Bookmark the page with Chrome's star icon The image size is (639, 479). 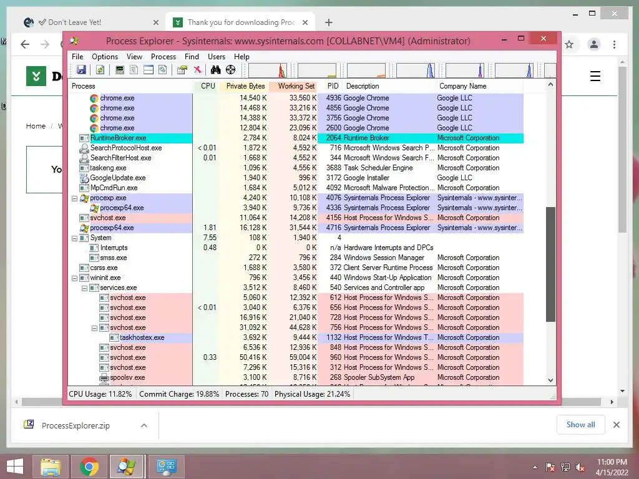pyautogui.click(x=569, y=44)
